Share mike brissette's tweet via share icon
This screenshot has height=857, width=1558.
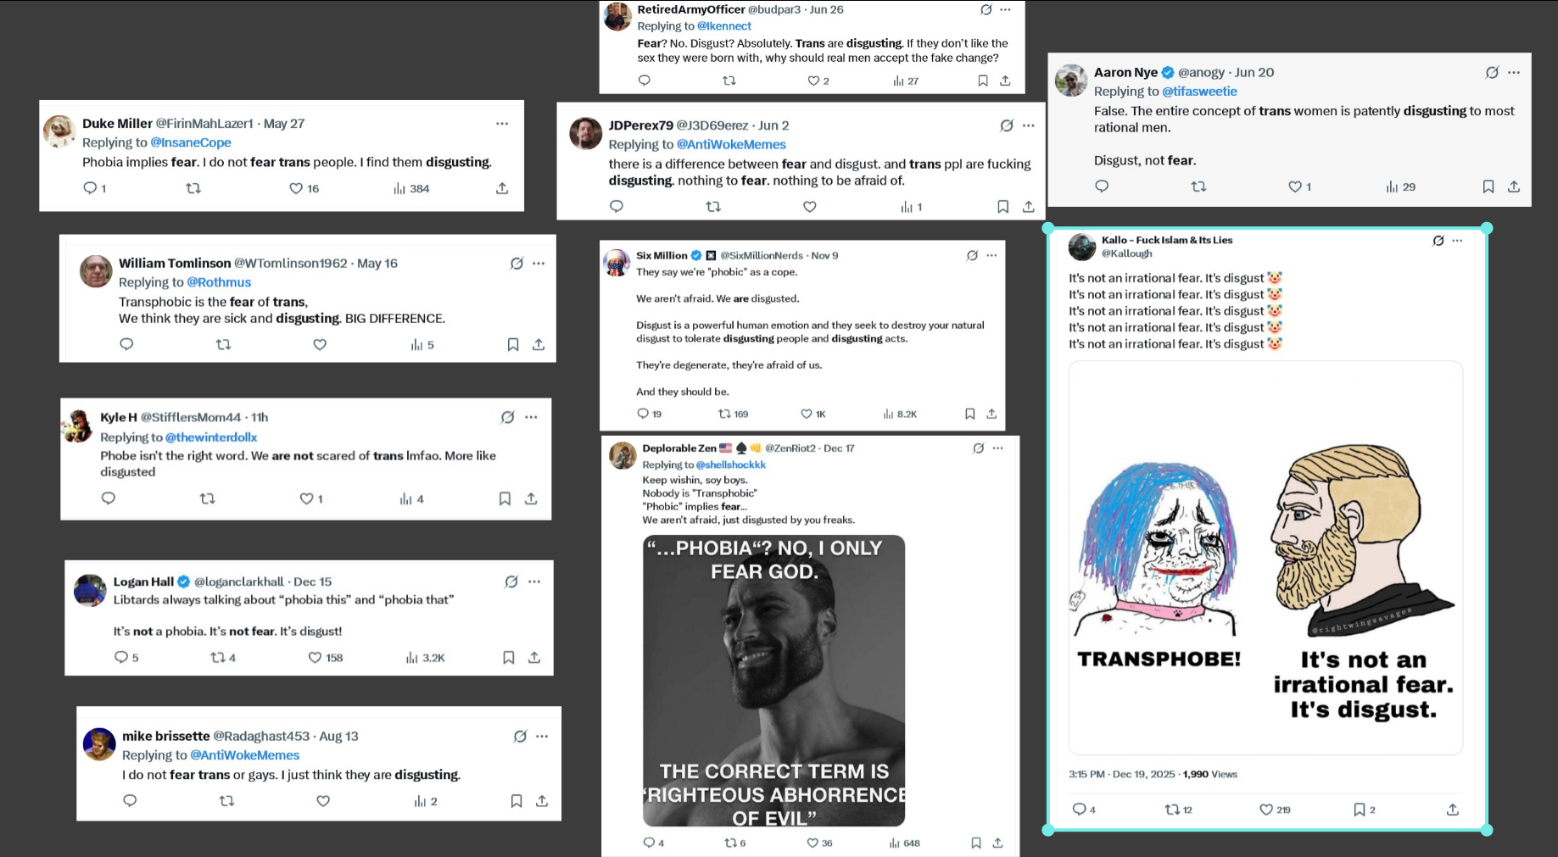(x=542, y=801)
